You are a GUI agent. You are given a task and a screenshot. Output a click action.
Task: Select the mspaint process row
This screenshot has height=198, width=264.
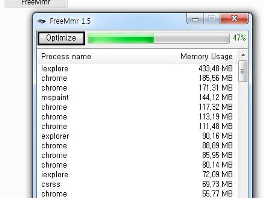point(137,97)
